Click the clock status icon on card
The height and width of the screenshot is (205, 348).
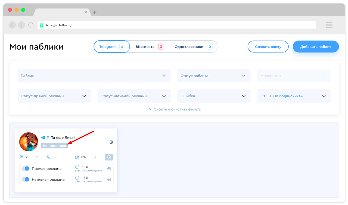(x=109, y=157)
